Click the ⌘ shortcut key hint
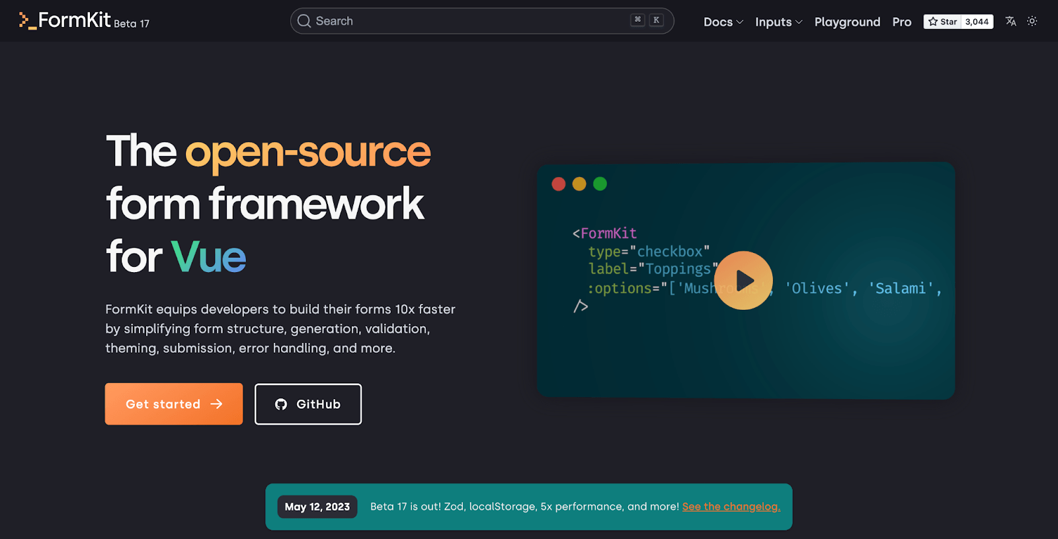This screenshot has width=1058, height=539. point(637,20)
